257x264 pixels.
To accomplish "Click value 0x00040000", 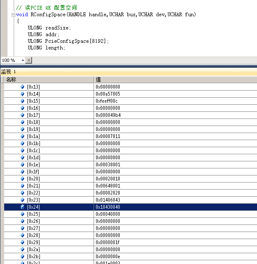I will (x=108, y=214).
